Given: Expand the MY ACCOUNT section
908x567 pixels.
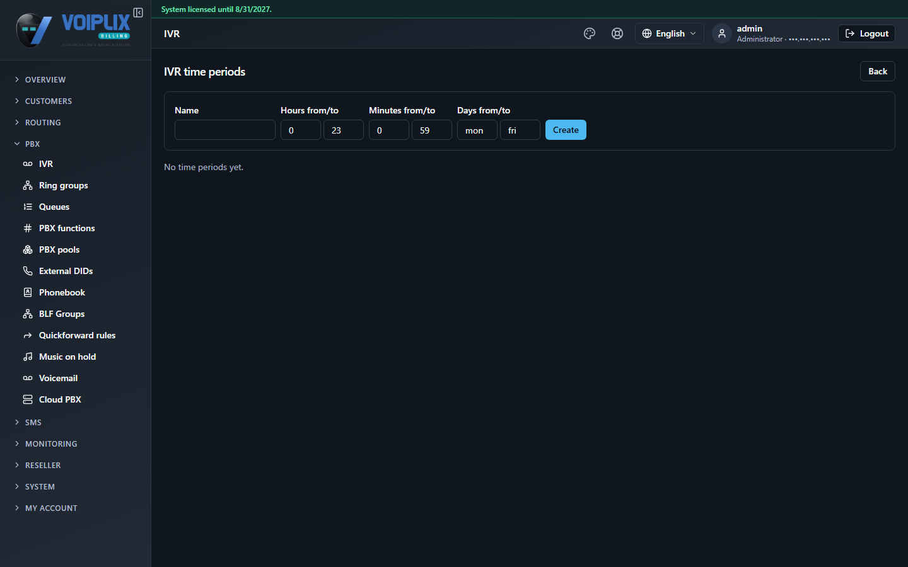Looking at the screenshot, I should pos(76,508).
